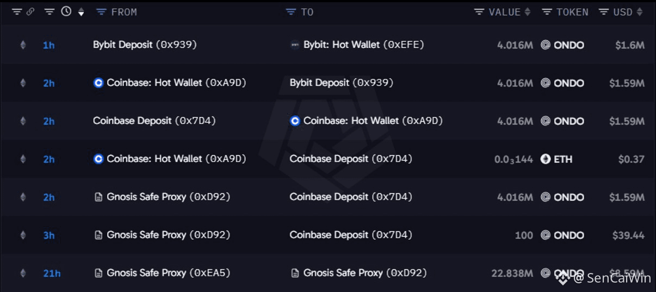Image resolution: width=656 pixels, height=292 pixels.
Task: Open the TO column filter
Action: click(x=291, y=12)
